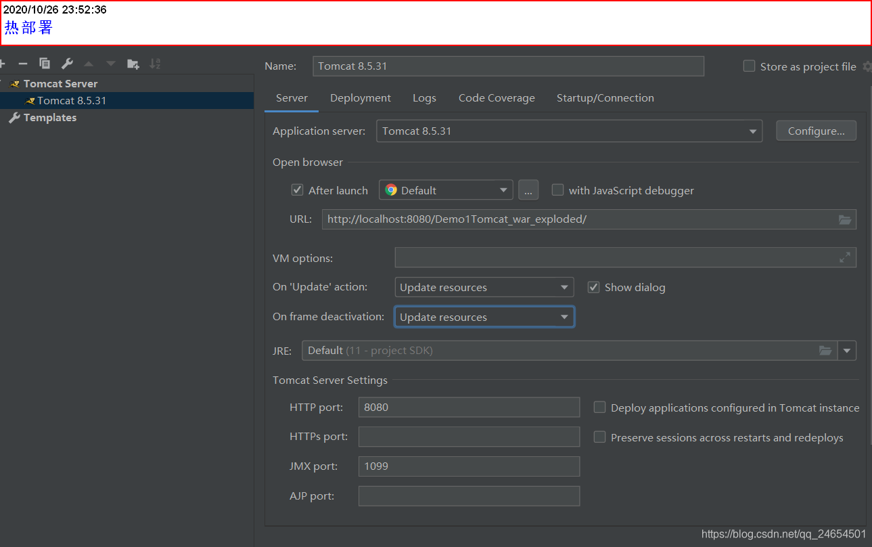
Task: Copy the selected configuration
Action: (45, 64)
